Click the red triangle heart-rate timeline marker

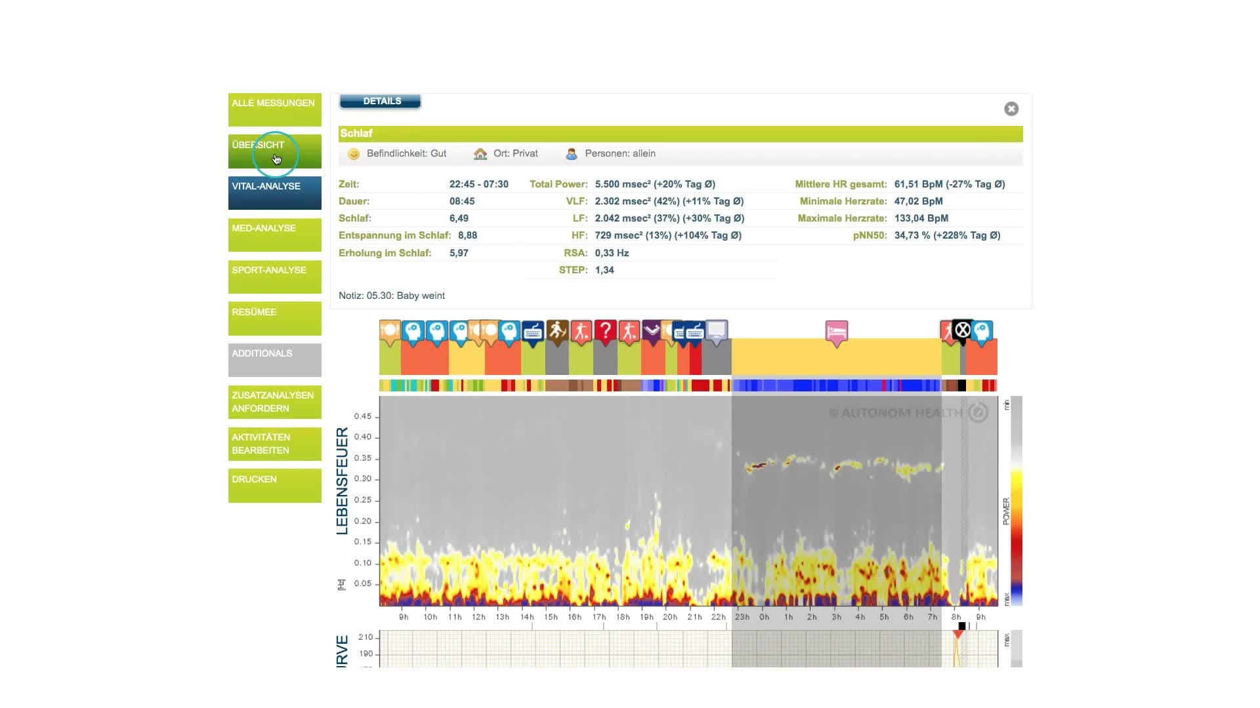pos(958,634)
